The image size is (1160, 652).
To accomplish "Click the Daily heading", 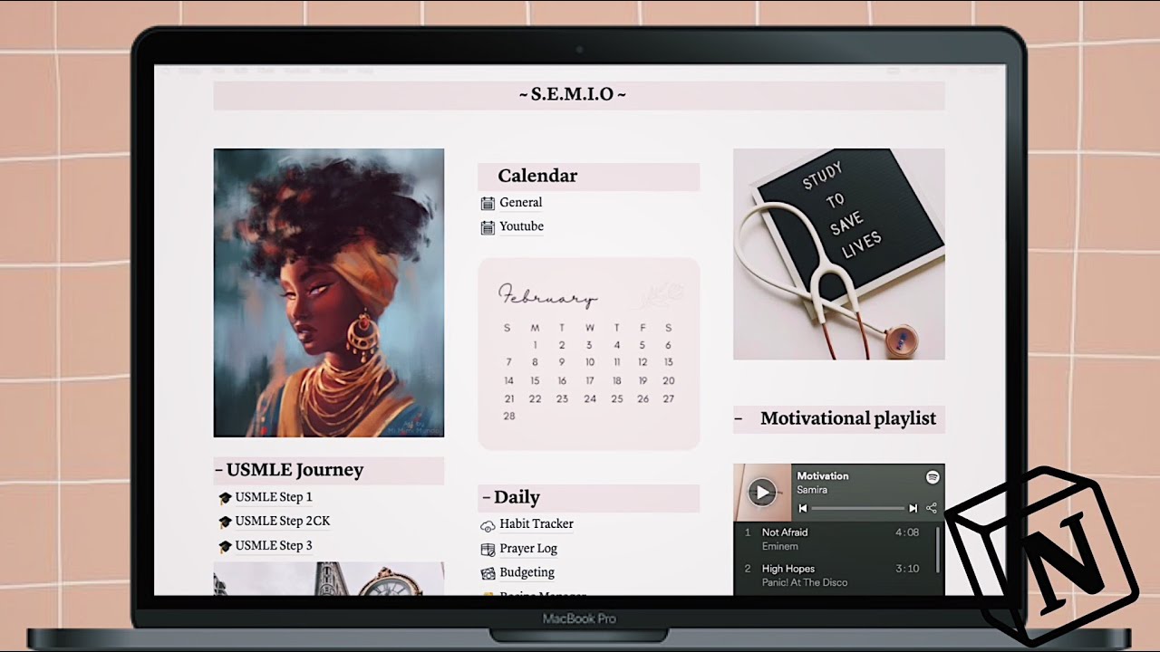I will click(517, 497).
